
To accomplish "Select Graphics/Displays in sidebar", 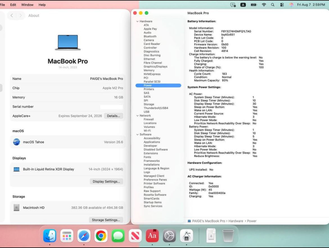I will [x=156, y=67].
